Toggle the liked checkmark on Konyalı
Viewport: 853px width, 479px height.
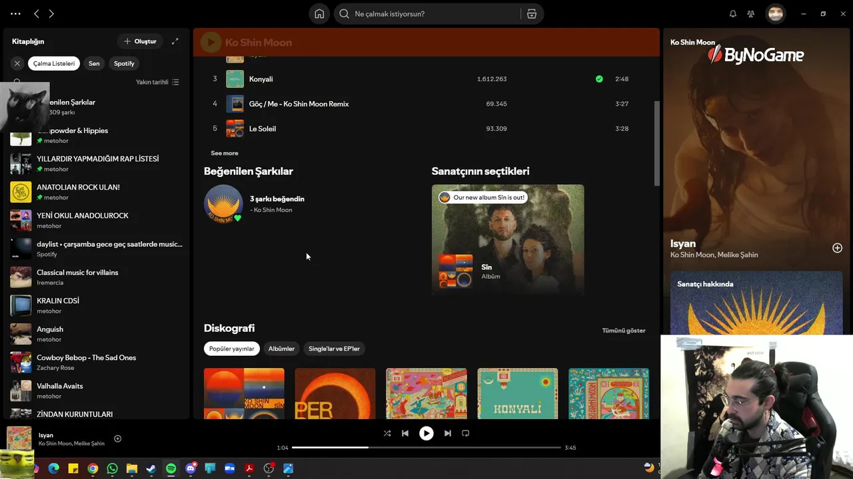(599, 79)
